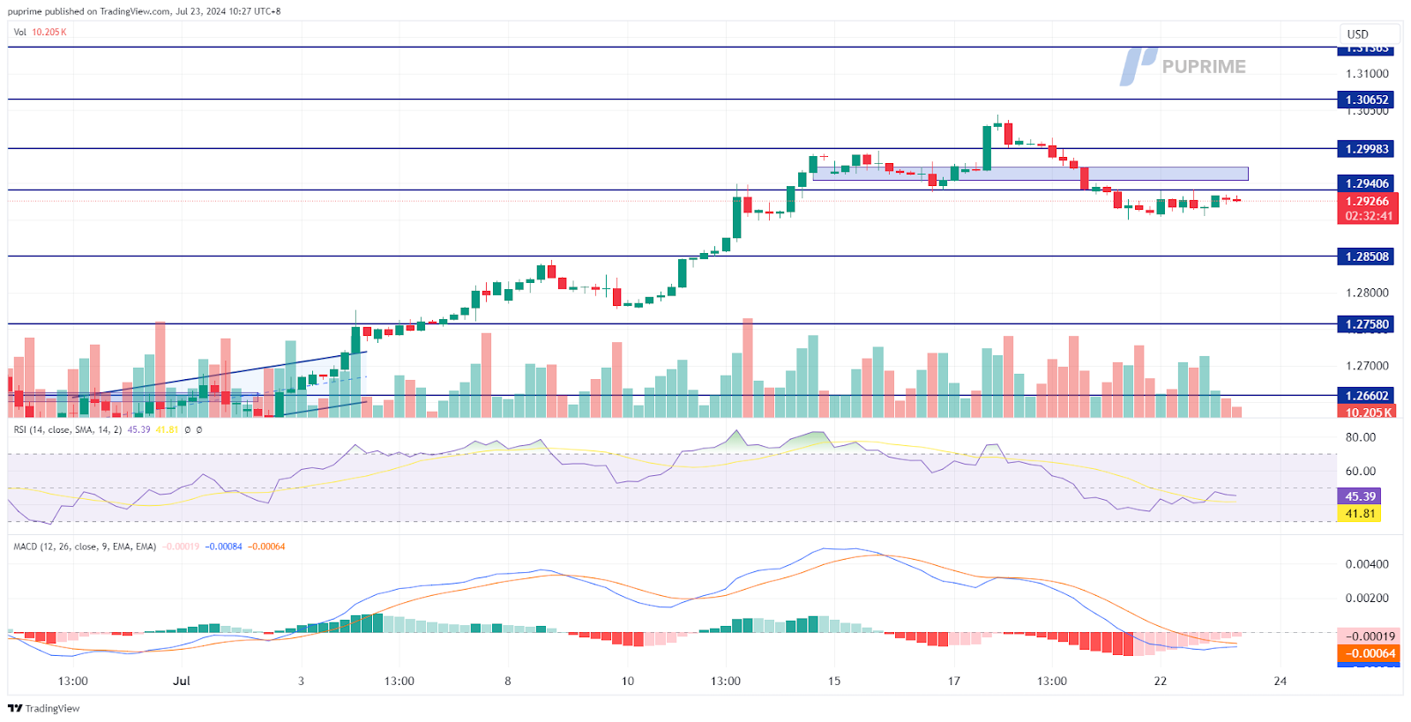Click the 0.00200 MACD axis tick
The image size is (1411, 722).
(x=1367, y=598)
